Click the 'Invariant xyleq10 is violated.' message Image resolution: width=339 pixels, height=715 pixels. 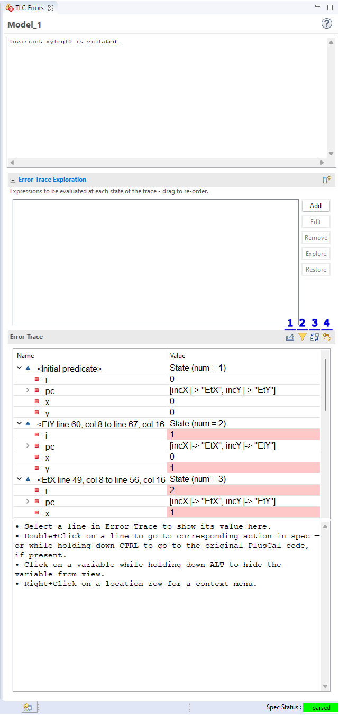pyautogui.click(x=64, y=42)
